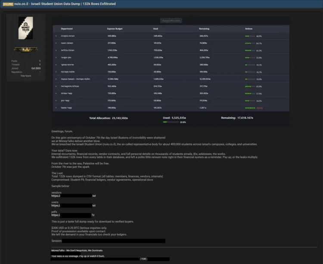
Task: Click the Actions column header
Action: tap(248, 29)
